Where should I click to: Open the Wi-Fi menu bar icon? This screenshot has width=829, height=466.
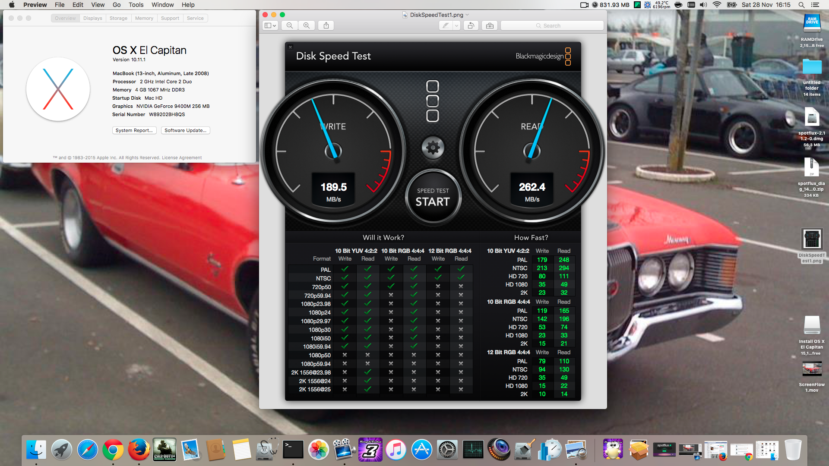click(717, 5)
